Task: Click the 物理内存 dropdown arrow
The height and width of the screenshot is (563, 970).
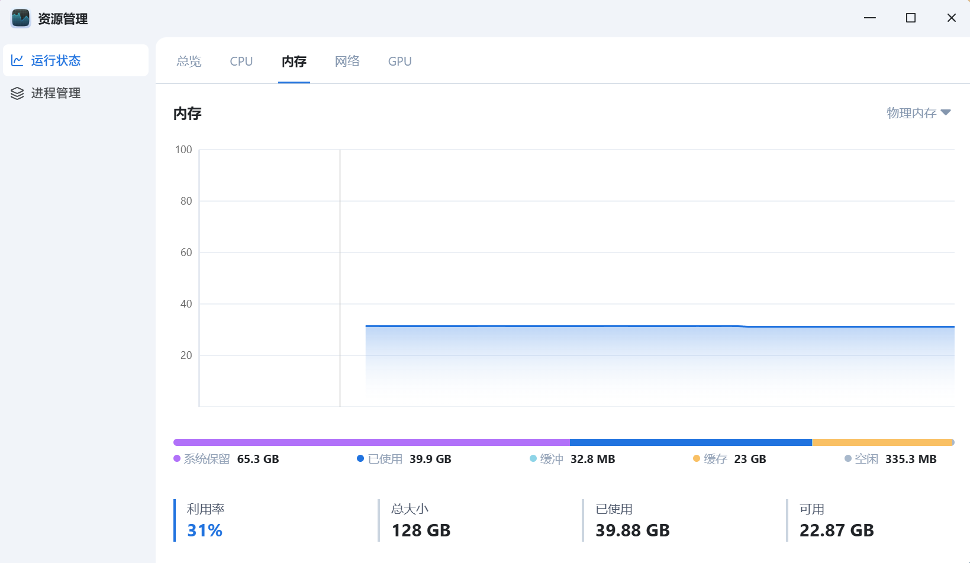Action: point(946,112)
